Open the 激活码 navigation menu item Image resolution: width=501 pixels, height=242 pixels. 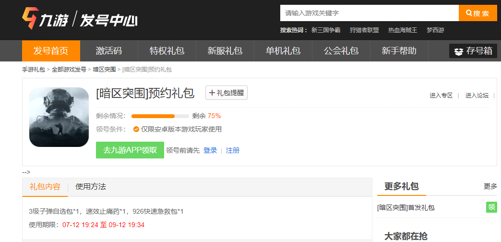coord(109,51)
